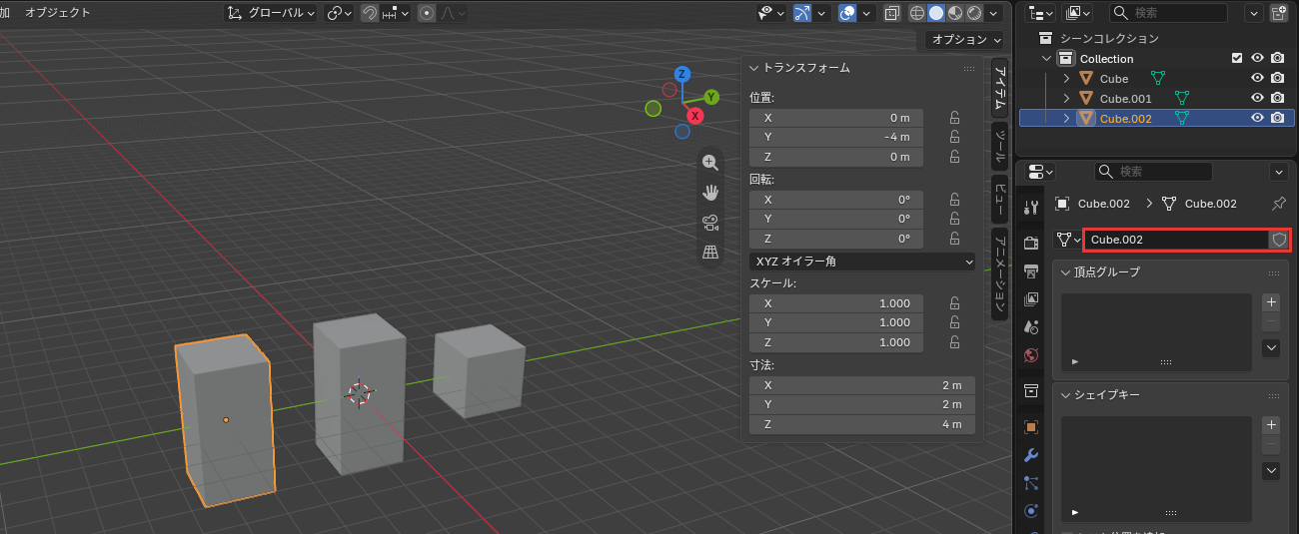Add a shape key with plus button
The height and width of the screenshot is (534, 1299).
click(x=1271, y=425)
